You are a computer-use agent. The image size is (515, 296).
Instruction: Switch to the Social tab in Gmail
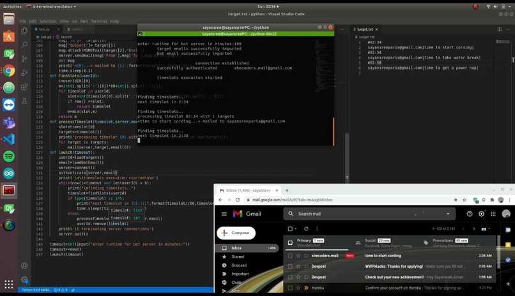[384, 242]
